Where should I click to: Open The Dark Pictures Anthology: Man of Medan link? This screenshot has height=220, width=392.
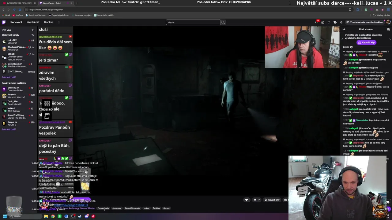[x=73, y=208]
